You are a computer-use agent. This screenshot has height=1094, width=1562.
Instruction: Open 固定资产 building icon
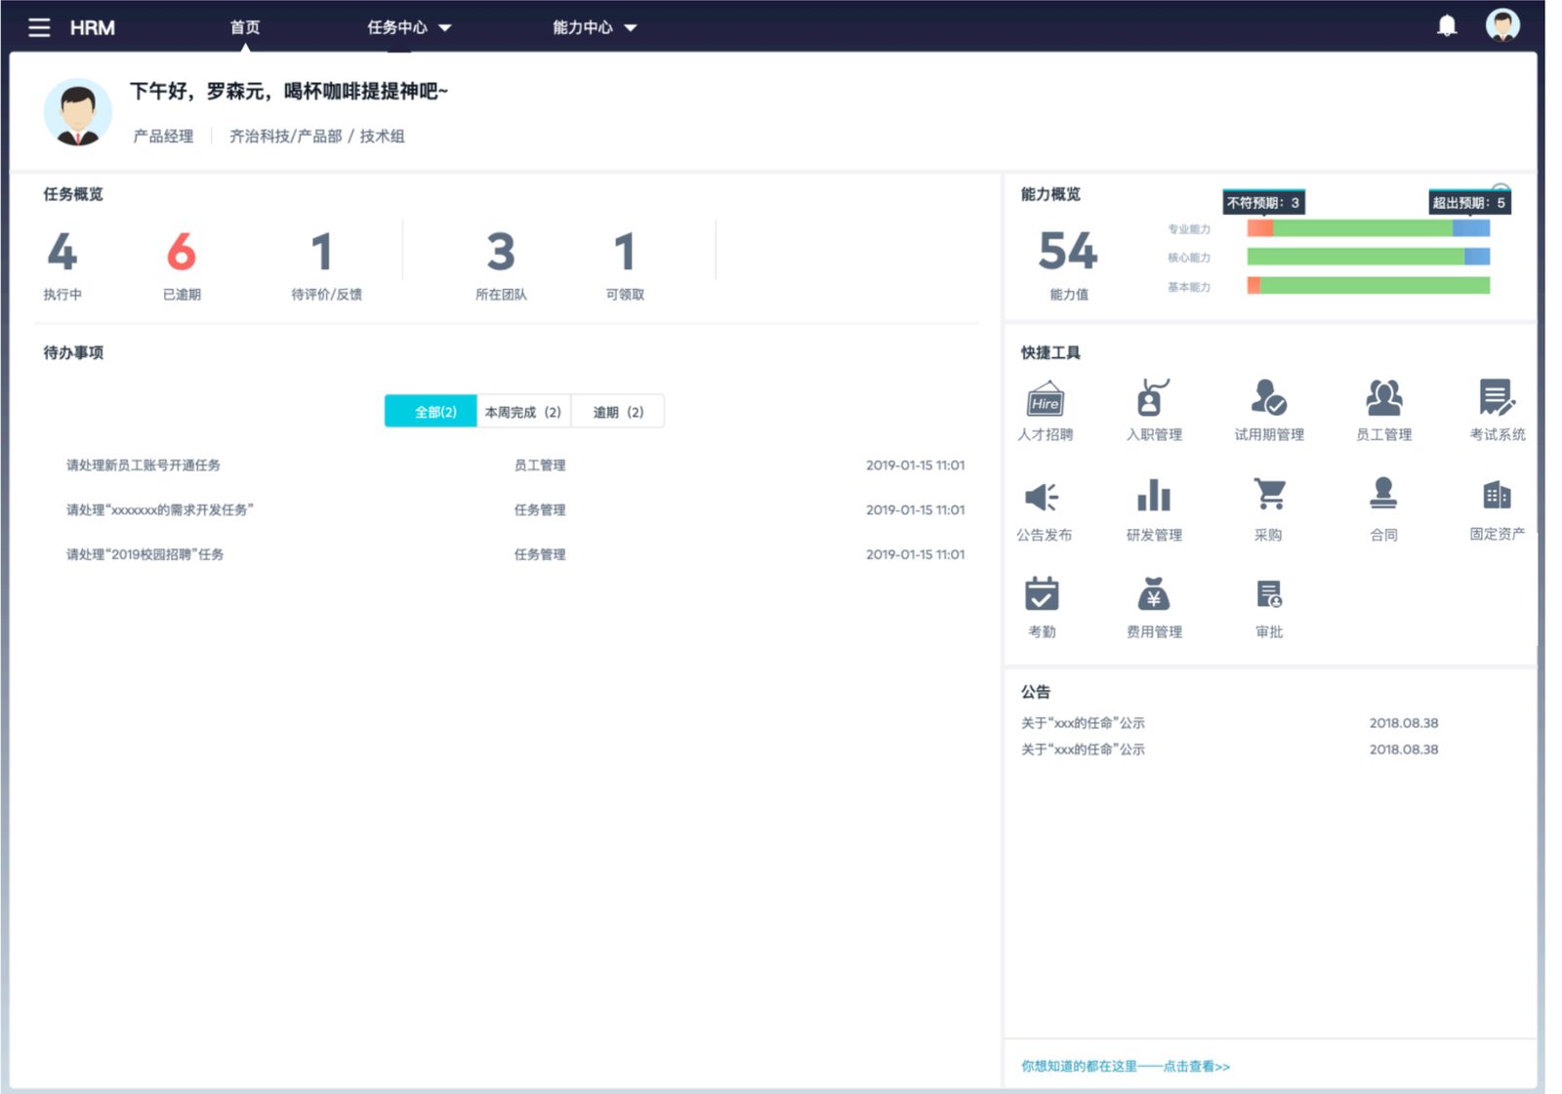(1497, 495)
